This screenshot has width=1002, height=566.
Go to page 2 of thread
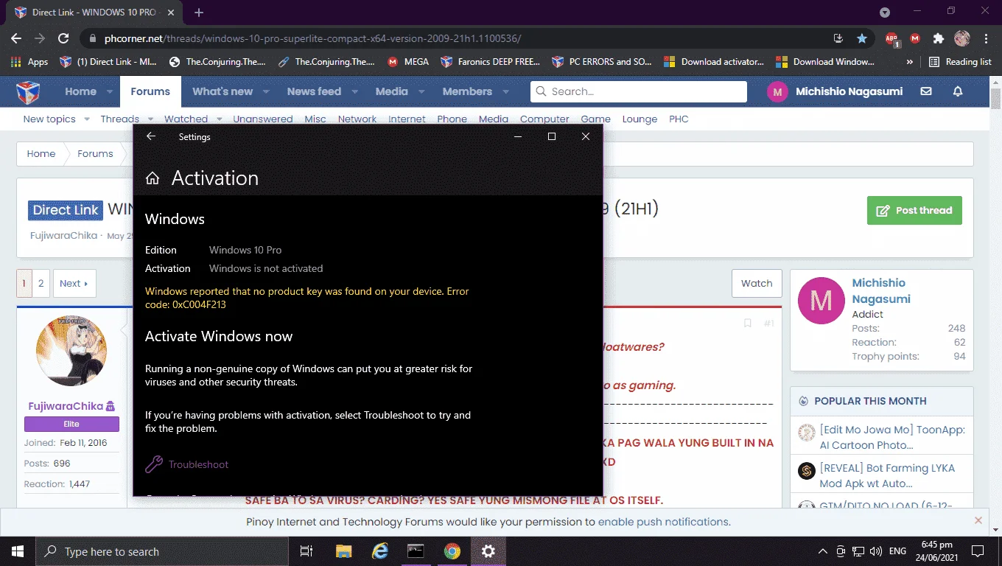[41, 283]
